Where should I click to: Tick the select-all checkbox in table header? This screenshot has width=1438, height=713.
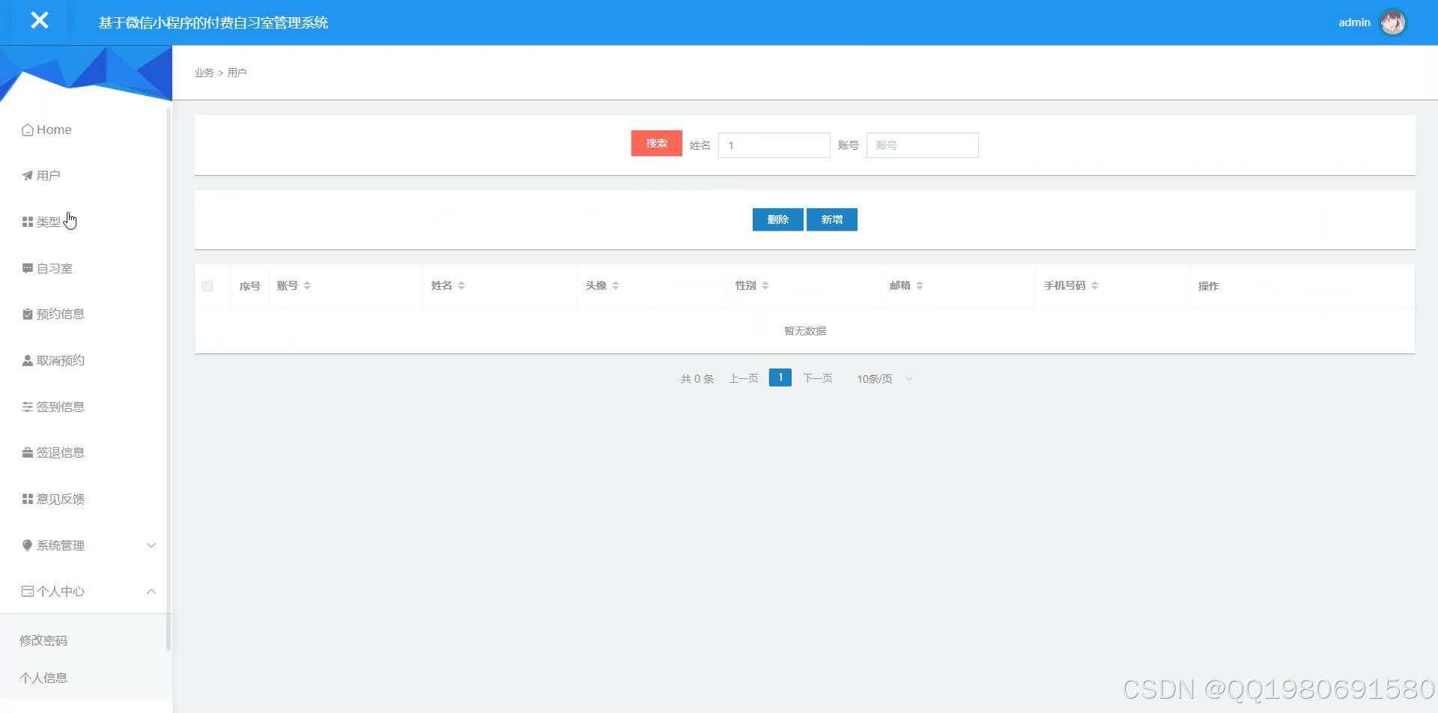[x=207, y=286]
